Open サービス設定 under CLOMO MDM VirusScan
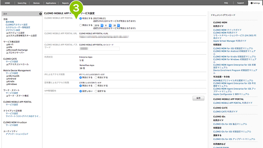Viewport: 263px width, 148px height. click(12, 125)
